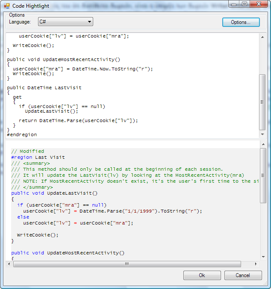This screenshot has height=289, width=271.
Task: Click the '// Modified' comment line
Action: (28, 151)
